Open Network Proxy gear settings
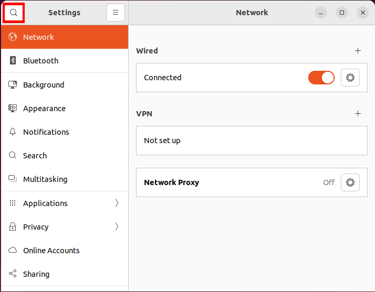 point(350,182)
